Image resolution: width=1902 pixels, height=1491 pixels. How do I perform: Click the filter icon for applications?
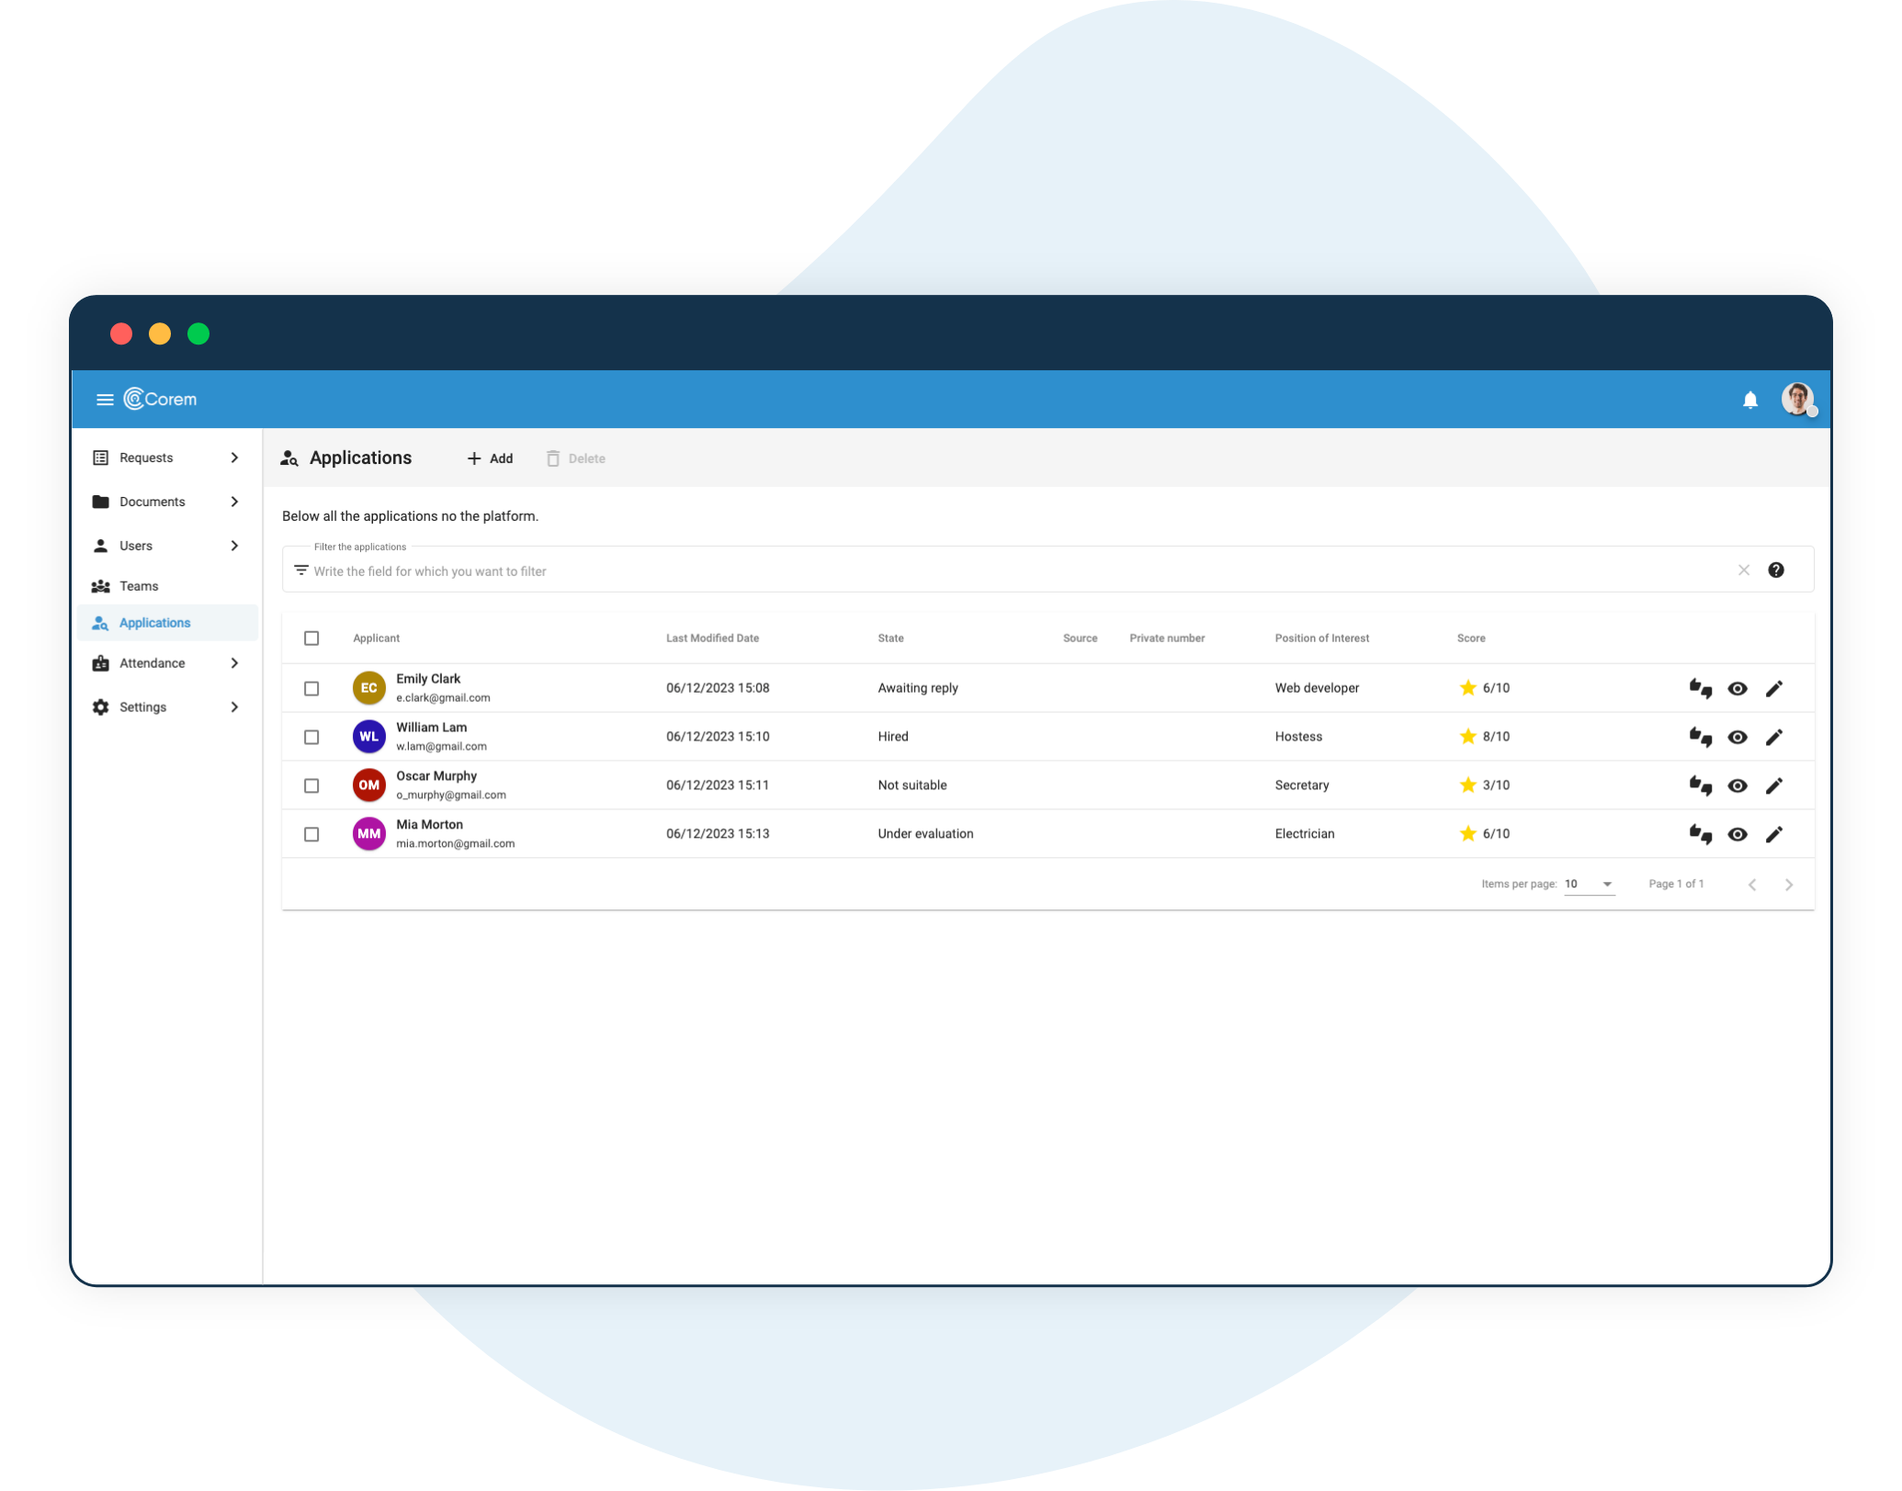pos(300,571)
